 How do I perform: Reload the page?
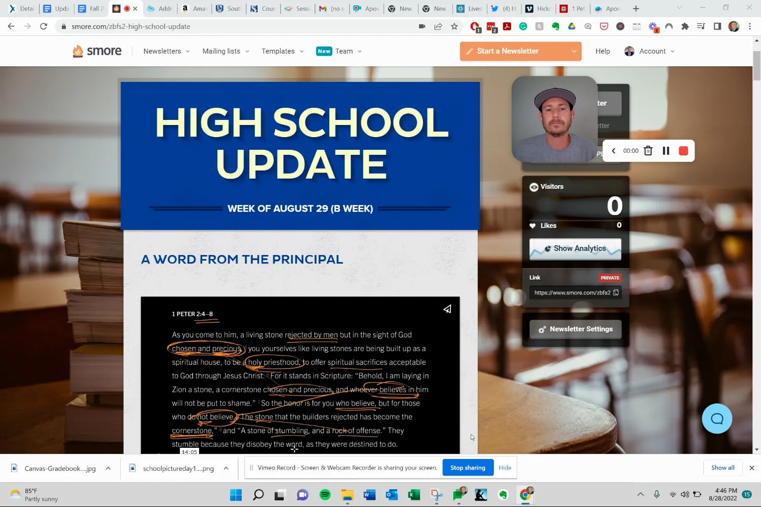pyautogui.click(x=44, y=26)
